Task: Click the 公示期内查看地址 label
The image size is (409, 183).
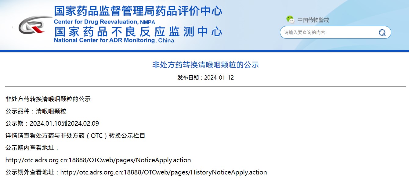Action: 32,148
